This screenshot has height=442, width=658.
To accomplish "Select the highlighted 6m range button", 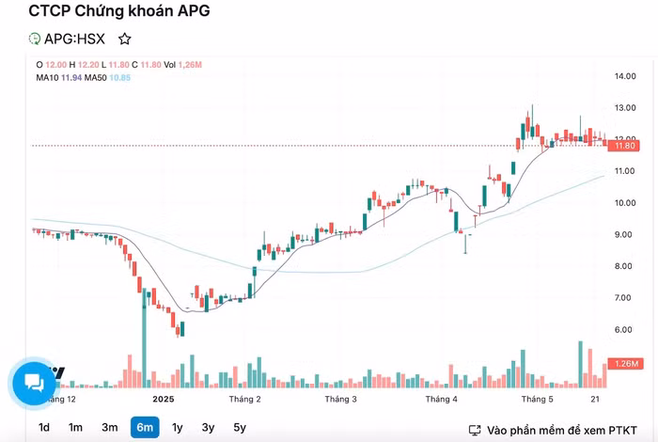I will (145, 427).
